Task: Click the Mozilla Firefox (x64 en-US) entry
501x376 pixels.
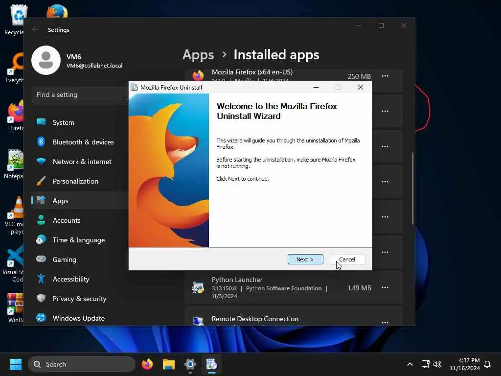Action: pos(252,72)
